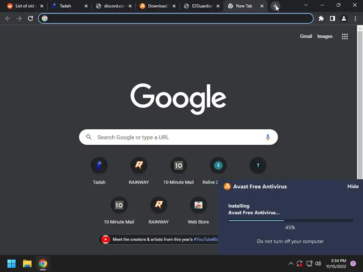Start voice search with microphone

pyautogui.click(x=268, y=137)
